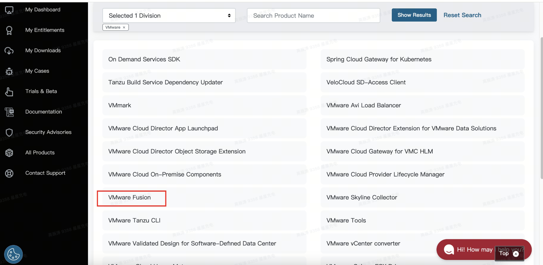Click the My Entitlements ribbon icon
Image resolution: width=543 pixels, height=265 pixels.
click(x=9, y=30)
